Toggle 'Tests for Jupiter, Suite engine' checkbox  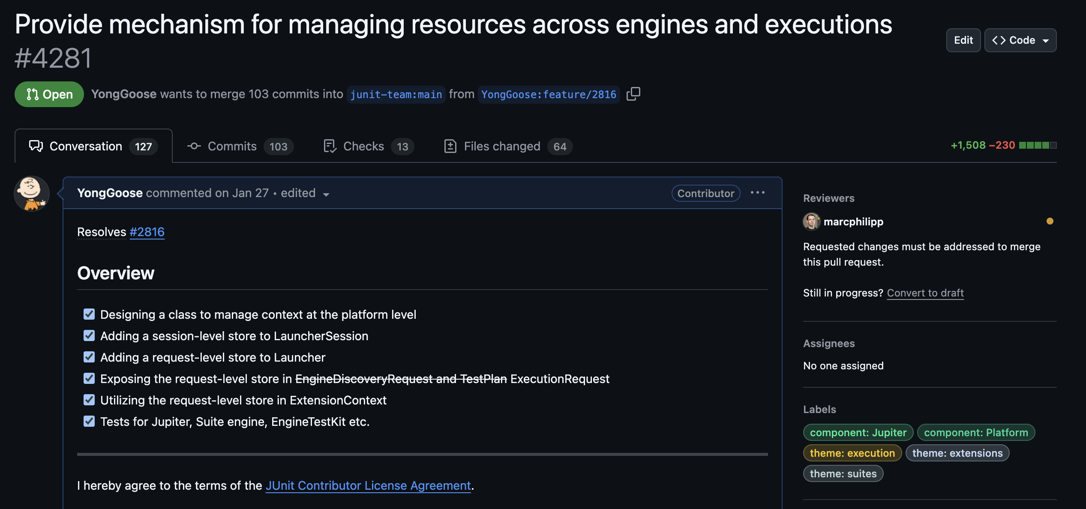89,421
